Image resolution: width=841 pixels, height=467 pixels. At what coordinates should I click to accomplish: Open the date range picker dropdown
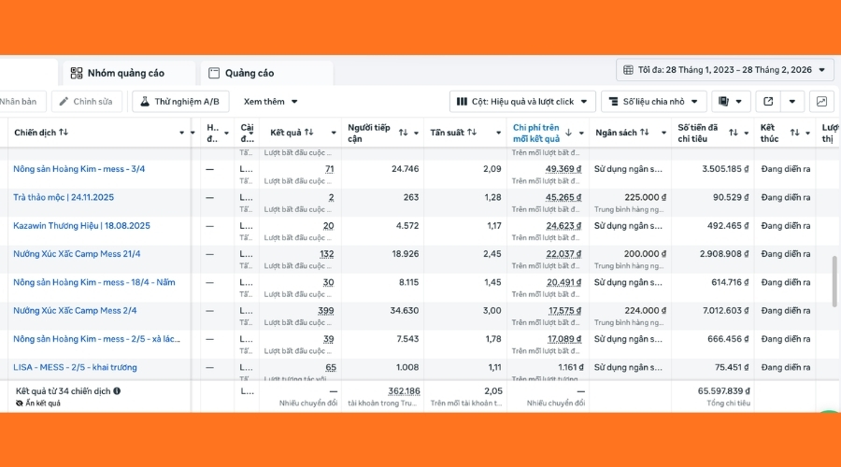coord(724,70)
